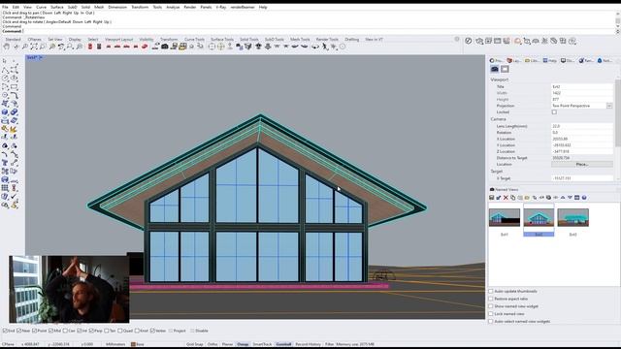The image size is (621, 349).
Task: Toggle the Point osnap checkbox
Action: [35, 331]
